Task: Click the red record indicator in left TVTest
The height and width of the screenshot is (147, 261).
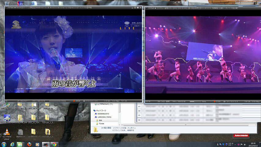Action: pos(74,101)
